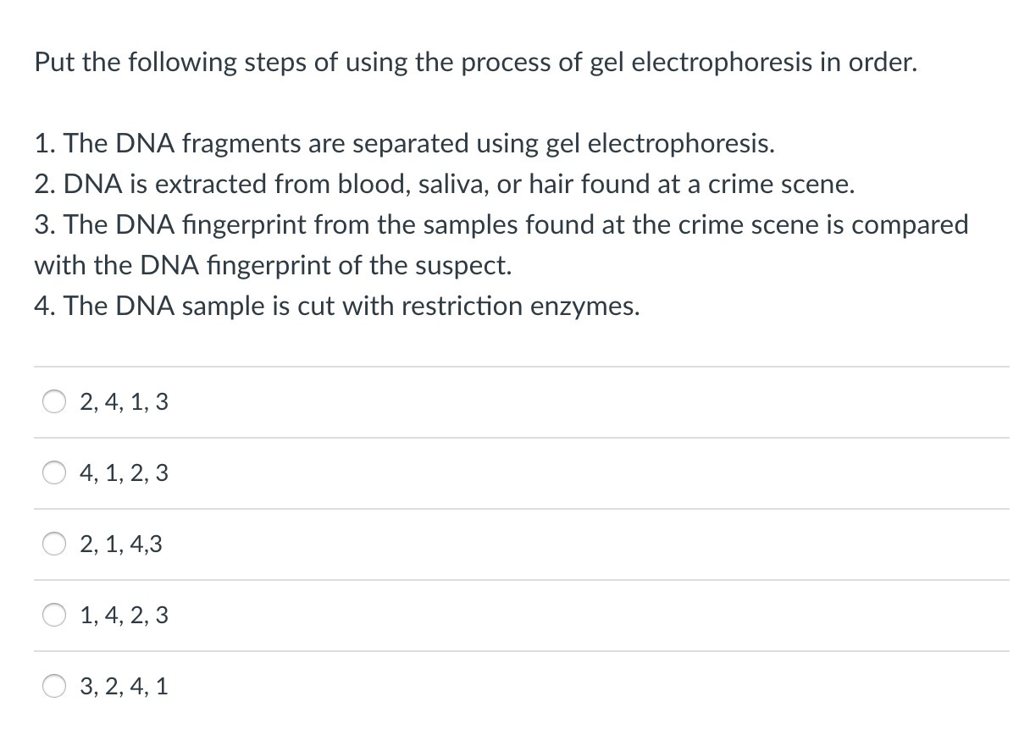Choose the radio button for 4, 1, 2, 3
This screenshot has width=1030, height=735.
(55, 473)
